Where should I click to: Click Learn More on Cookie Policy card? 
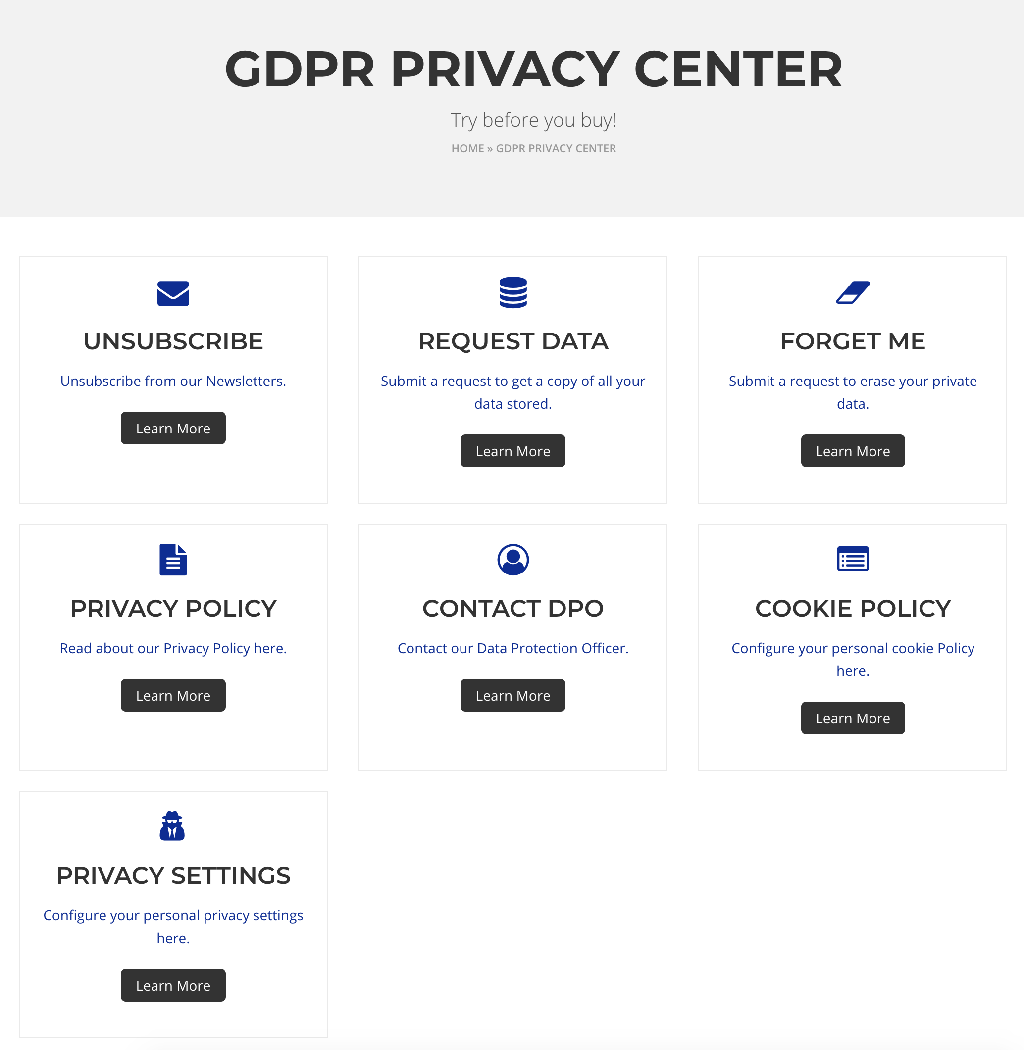click(853, 718)
